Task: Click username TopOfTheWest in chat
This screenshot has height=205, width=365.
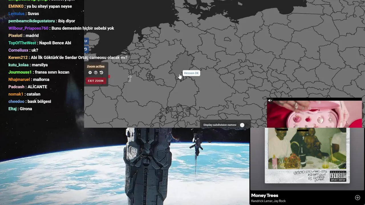Action: point(22,43)
